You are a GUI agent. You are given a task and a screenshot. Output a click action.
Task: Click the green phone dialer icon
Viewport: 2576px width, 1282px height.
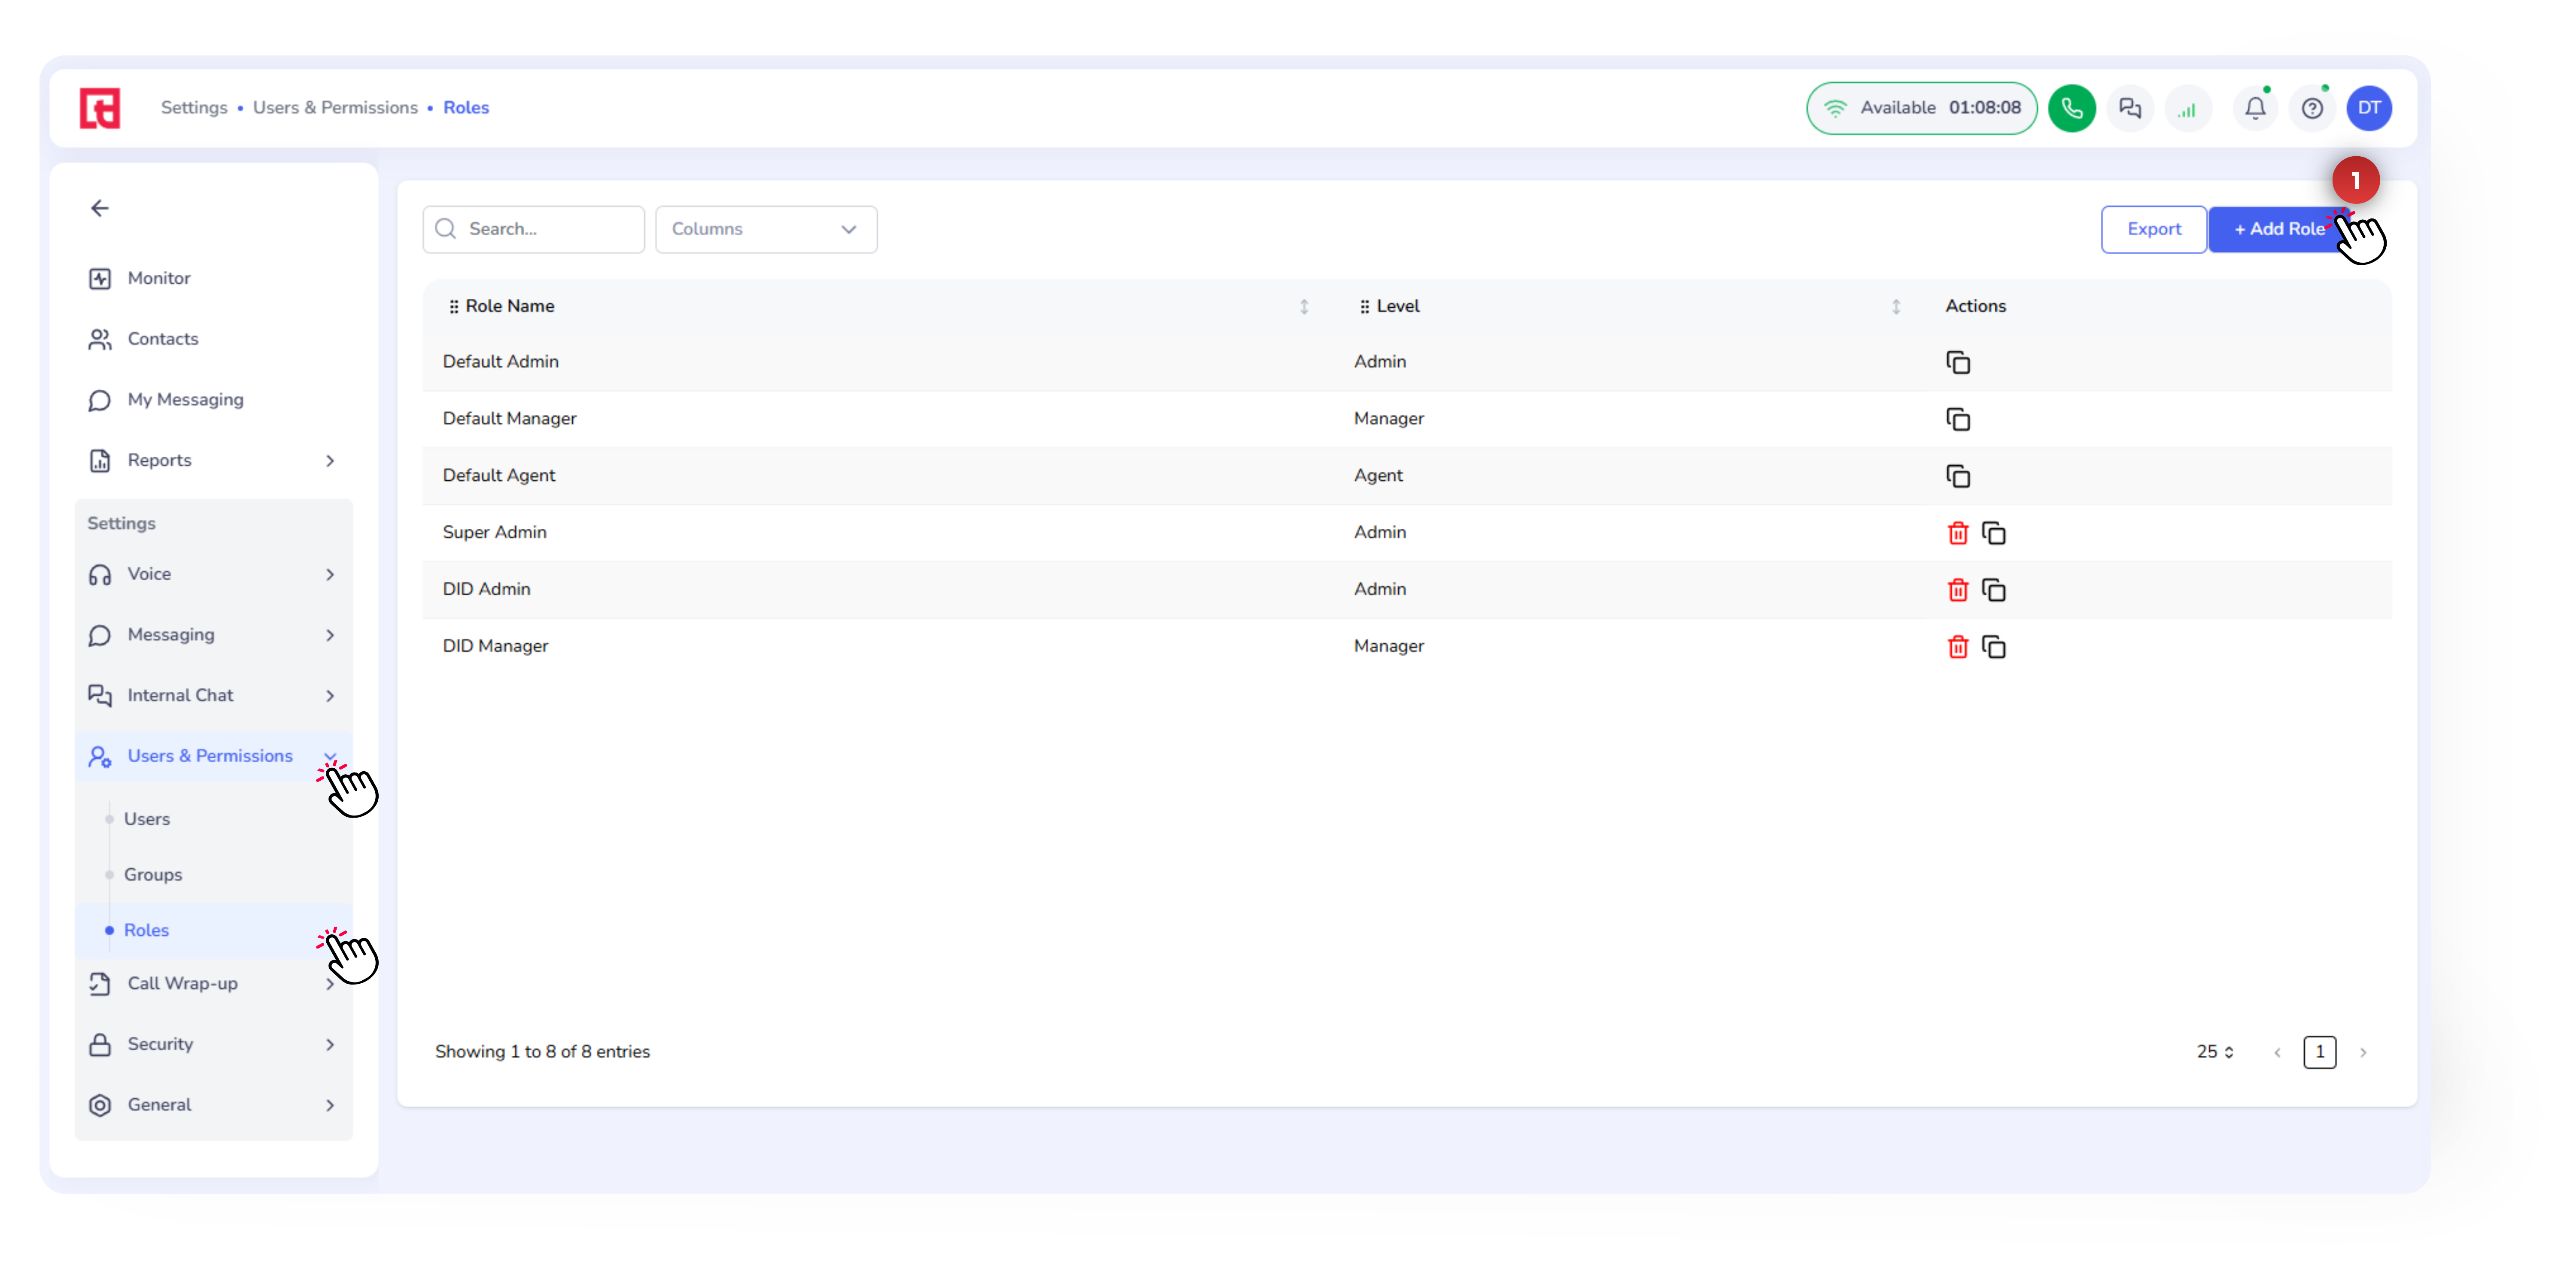[x=2071, y=108]
